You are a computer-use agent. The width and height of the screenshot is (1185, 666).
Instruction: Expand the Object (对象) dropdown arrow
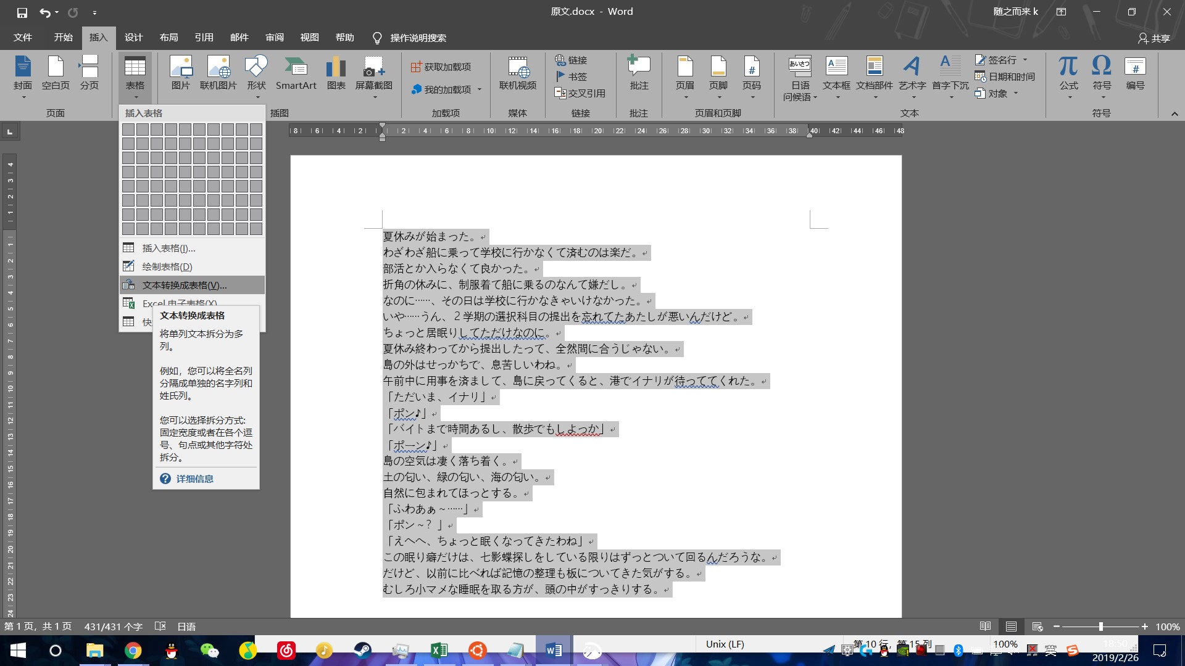point(1015,93)
